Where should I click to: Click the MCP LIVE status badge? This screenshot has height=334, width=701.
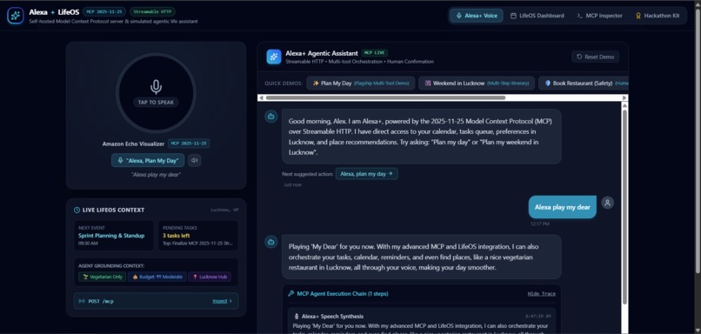(375, 53)
